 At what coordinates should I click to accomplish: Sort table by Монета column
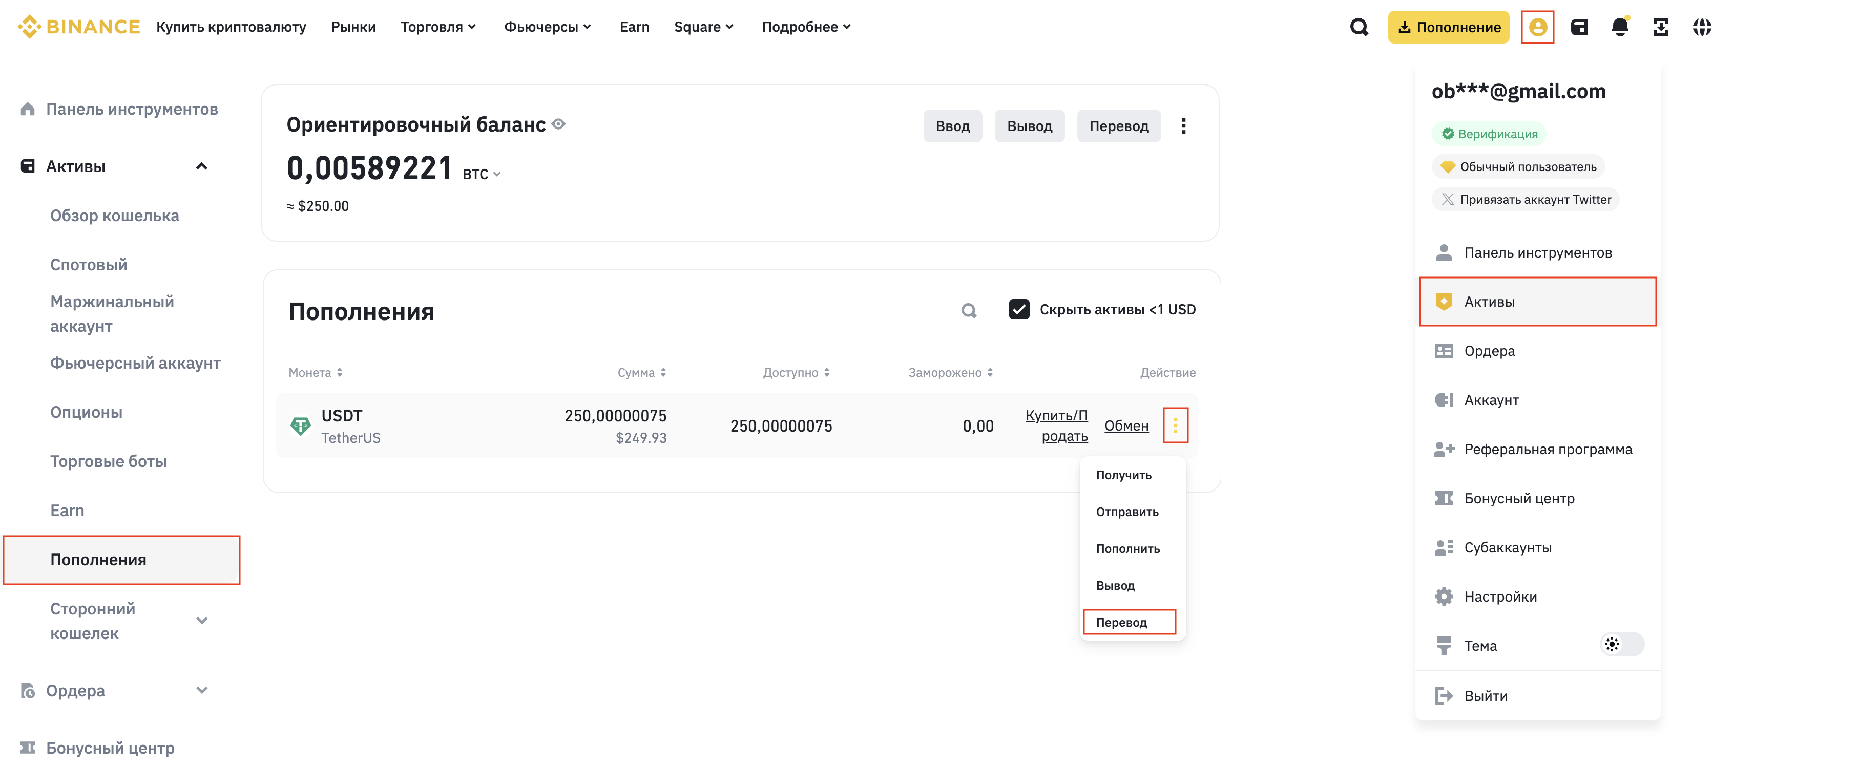click(x=316, y=372)
